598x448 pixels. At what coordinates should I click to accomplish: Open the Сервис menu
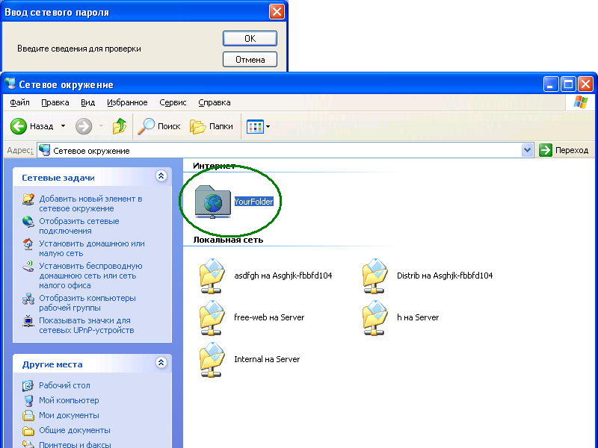(173, 102)
